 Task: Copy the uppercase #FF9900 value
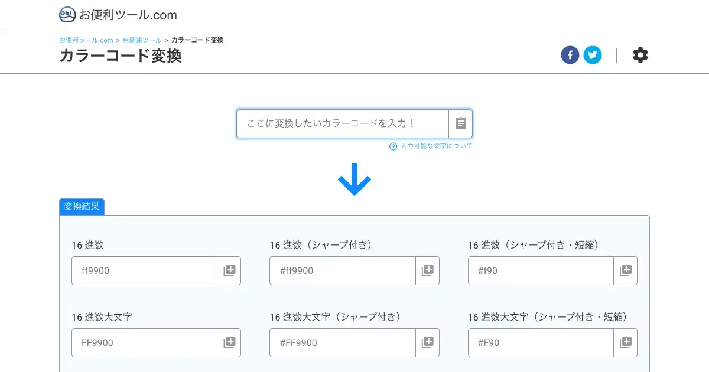tap(427, 343)
